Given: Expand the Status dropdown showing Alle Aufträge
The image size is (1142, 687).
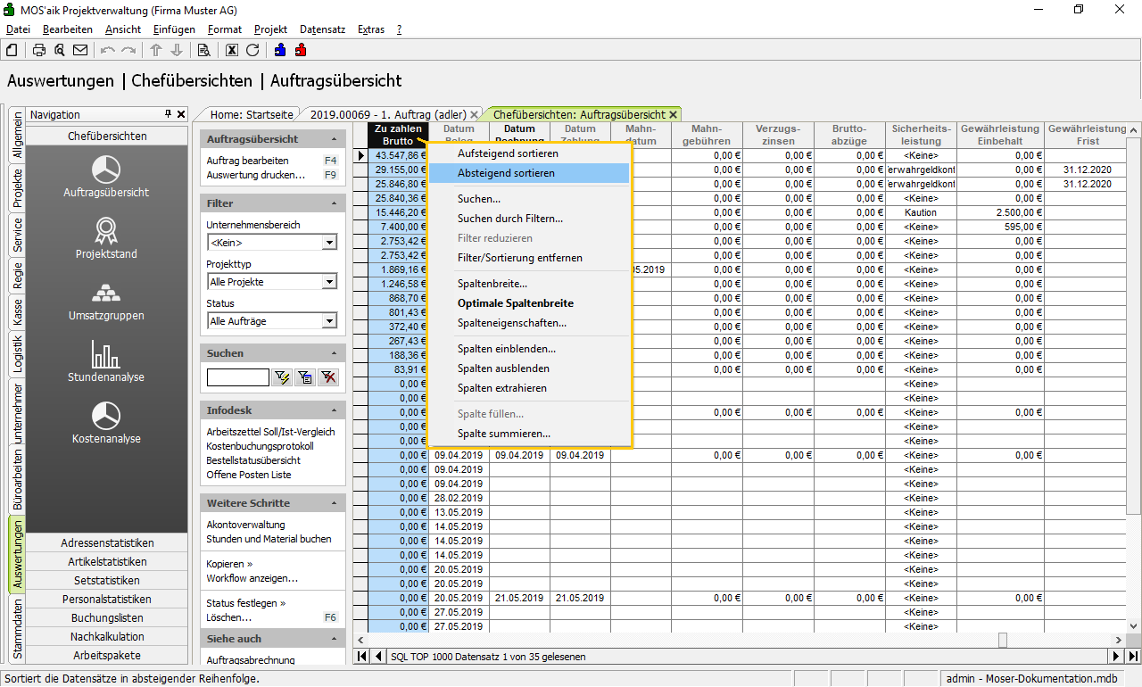Looking at the screenshot, I should click(x=329, y=321).
